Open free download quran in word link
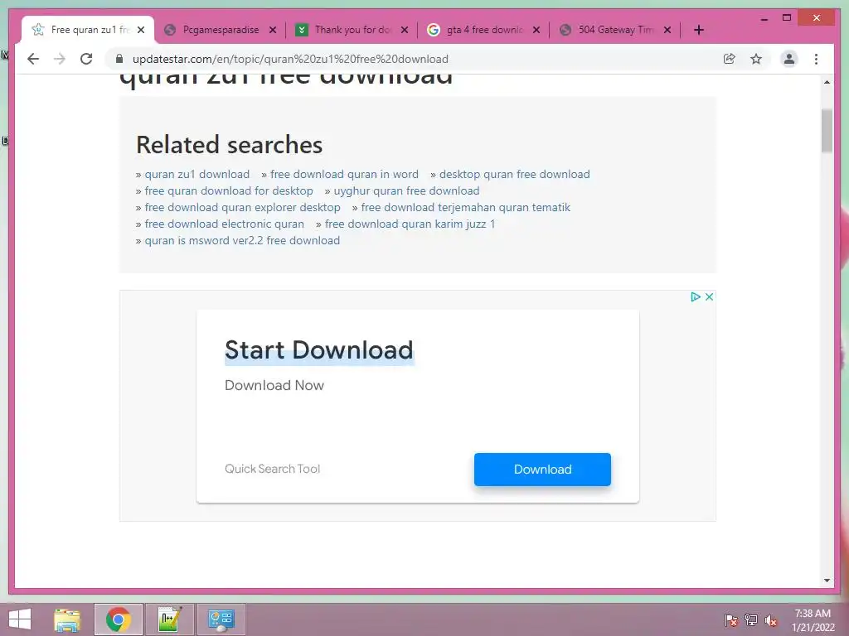 tap(344, 174)
